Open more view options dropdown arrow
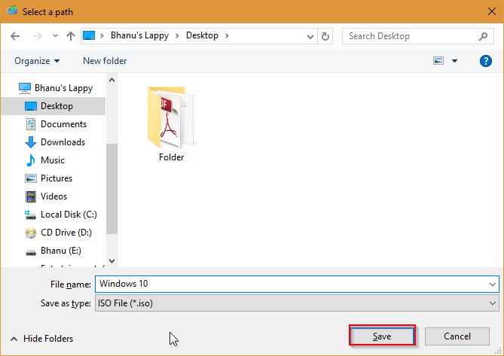The height and width of the screenshot is (356, 504). tap(454, 61)
